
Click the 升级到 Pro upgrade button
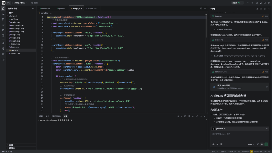click(237, 3)
